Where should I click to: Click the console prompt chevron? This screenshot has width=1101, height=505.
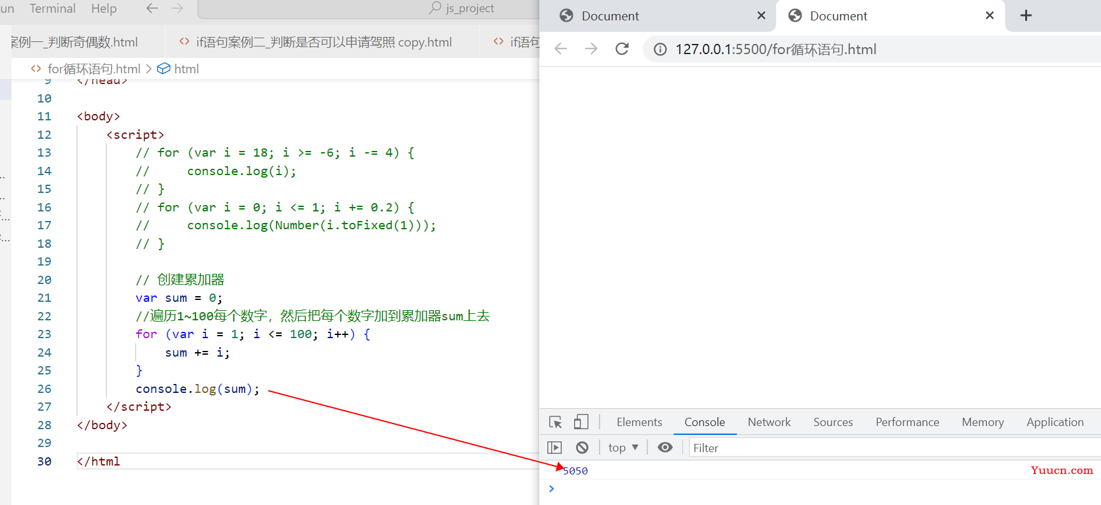pyautogui.click(x=552, y=488)
